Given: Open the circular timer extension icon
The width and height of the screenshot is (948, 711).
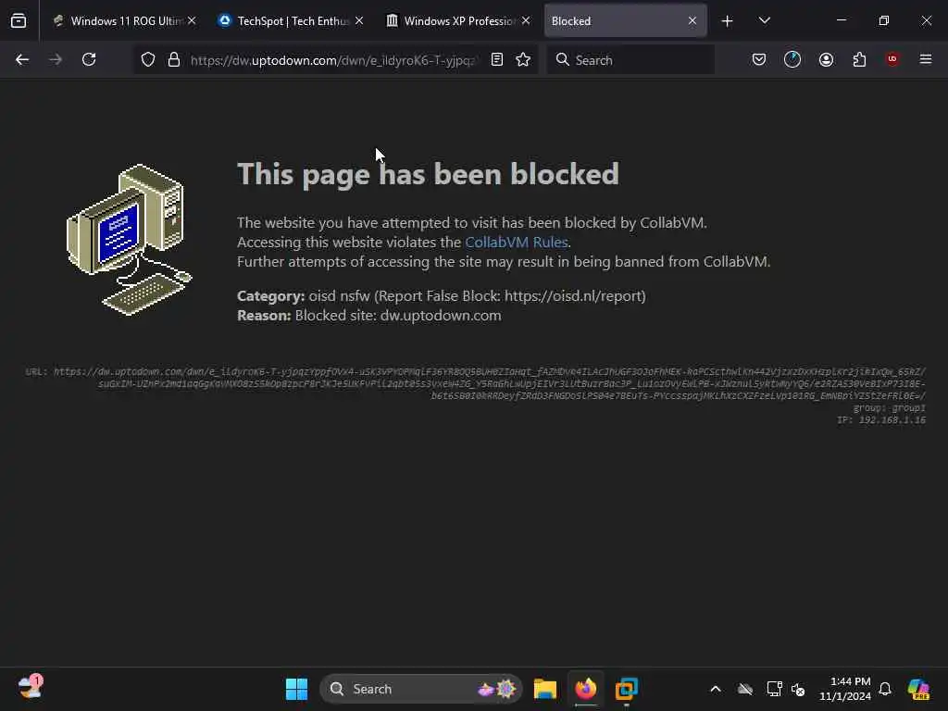Looking at the screenshot, I should (x=792, y=59).
